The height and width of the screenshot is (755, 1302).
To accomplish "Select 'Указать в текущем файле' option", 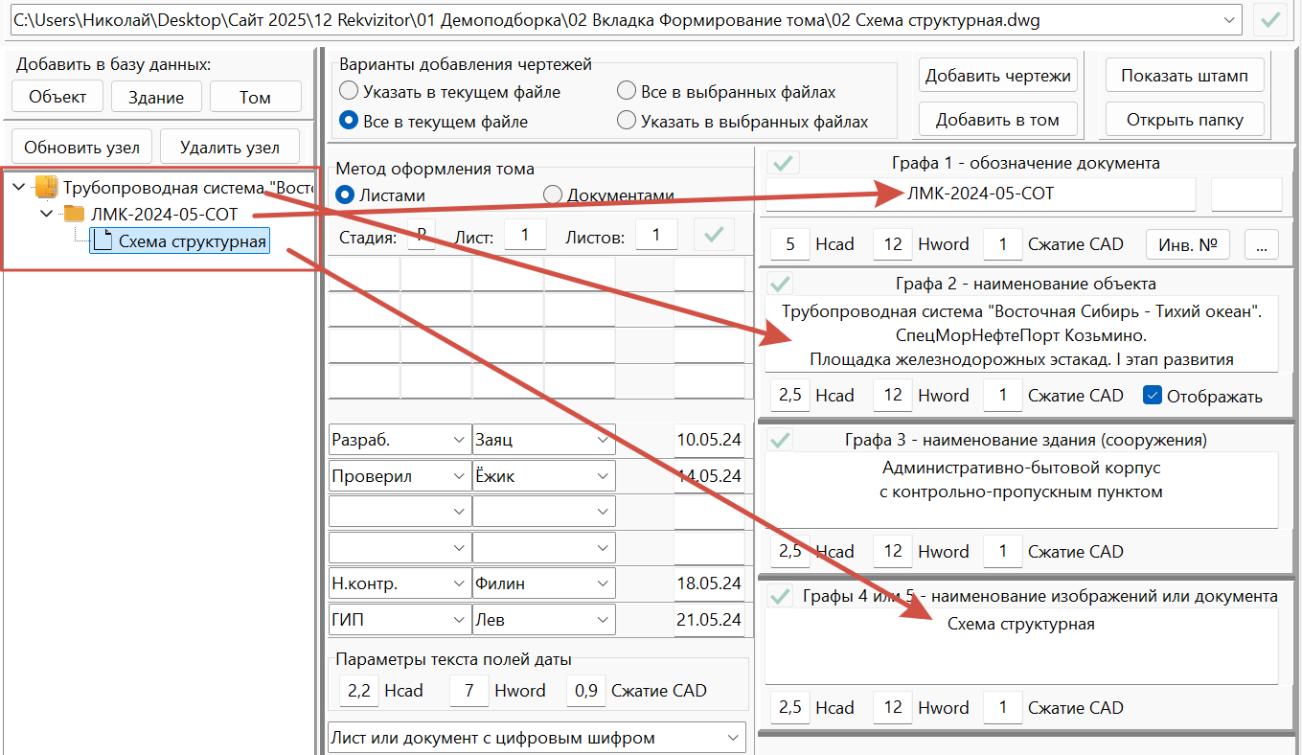I will click(x=349, y=92).
